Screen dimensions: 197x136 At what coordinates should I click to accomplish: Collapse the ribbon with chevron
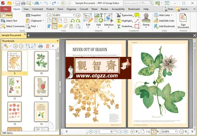point(194,9)
